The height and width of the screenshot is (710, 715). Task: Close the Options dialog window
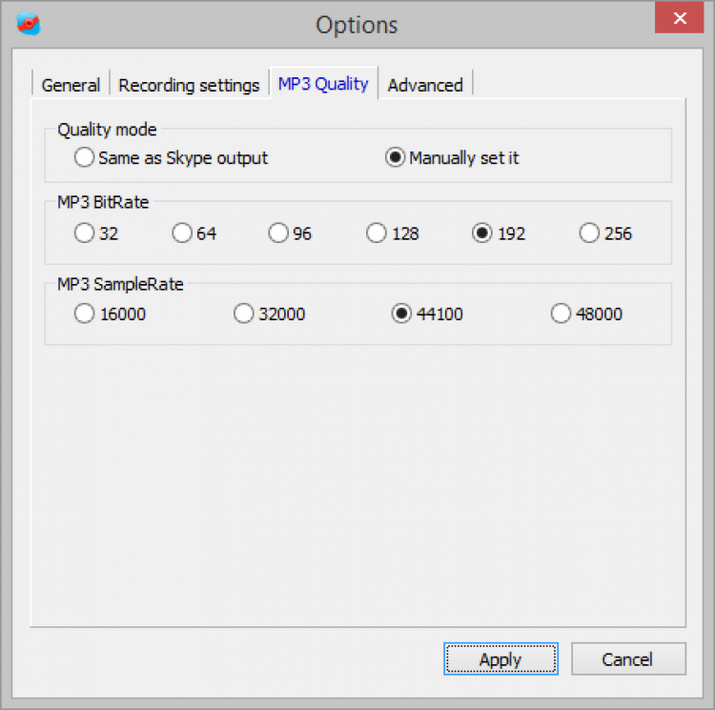679,19
